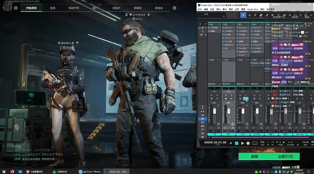Screen dimensions: 314x174
Task: Open the 帮助 menu in Studio One
Action: point(262,9)
